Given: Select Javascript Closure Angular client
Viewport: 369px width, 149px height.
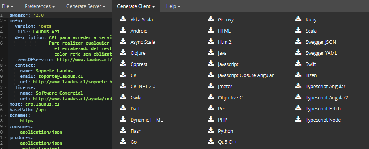Looking at the screenshot, I should (246, 75).
